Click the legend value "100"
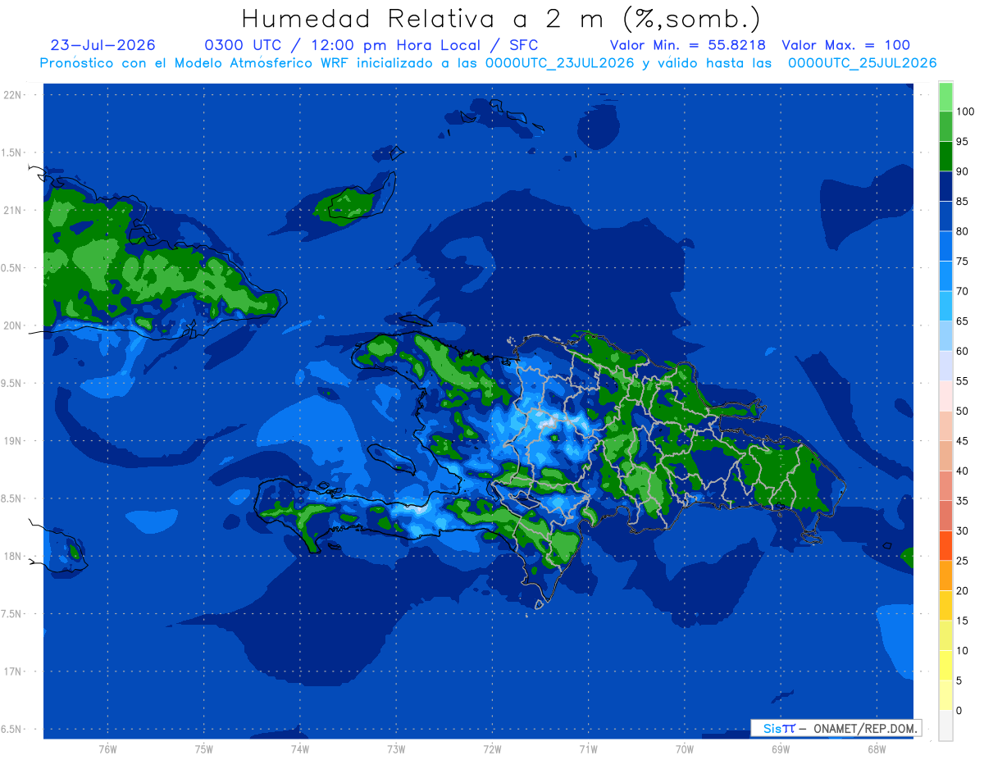Screen dimensions: 984x760 (x=965, y=111)
